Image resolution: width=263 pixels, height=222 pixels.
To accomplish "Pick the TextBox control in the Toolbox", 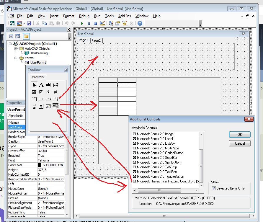I will pos(48,85).
